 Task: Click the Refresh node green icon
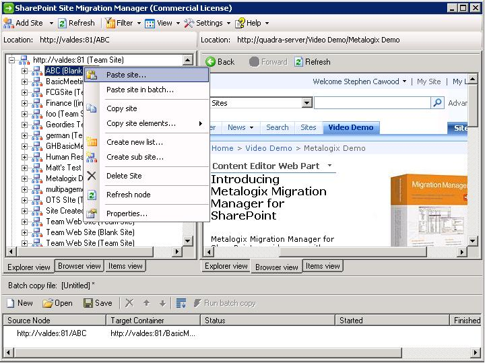pos(92,195)
